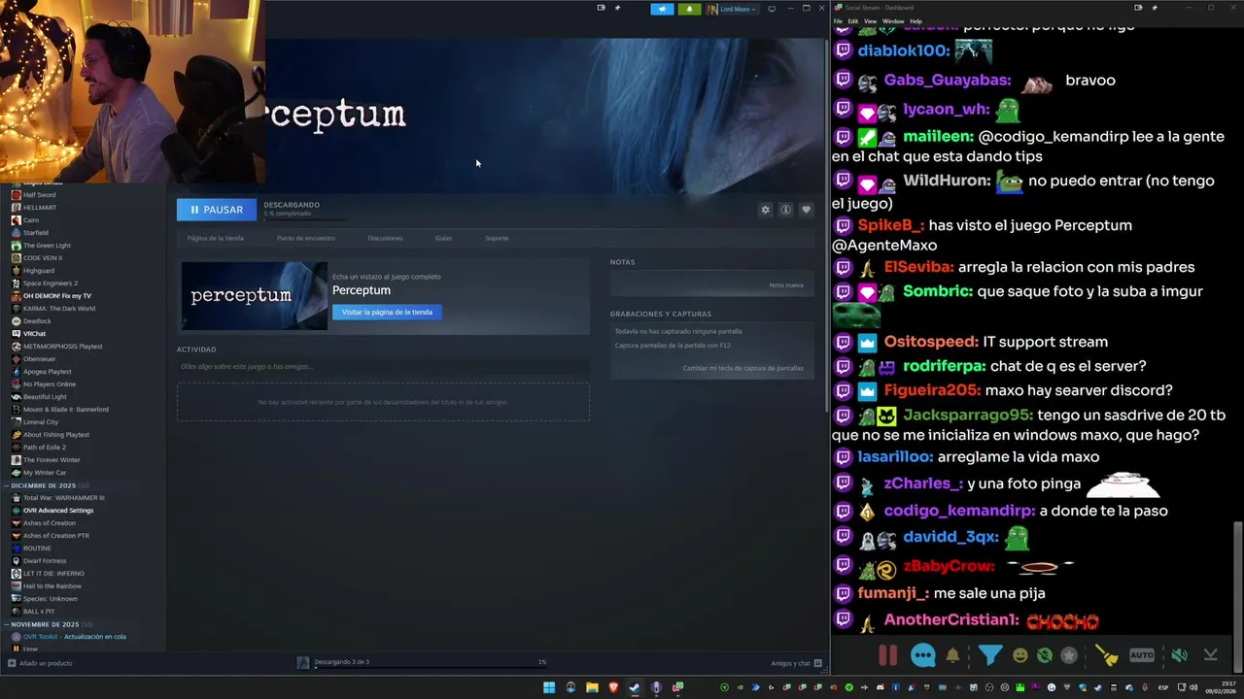Viewport: 1244px width, 699px height.
Task: Switch to the Discusiones tab
Action: click(385, 238)
